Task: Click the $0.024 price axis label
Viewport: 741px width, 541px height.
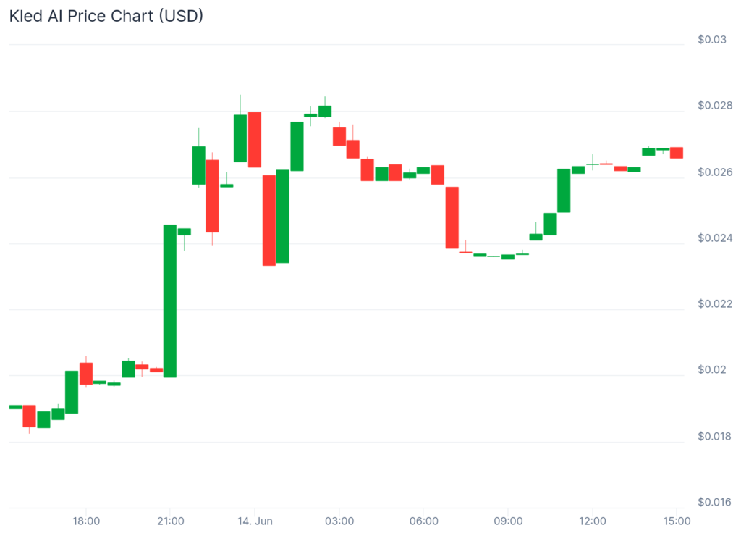Action: [715, 238]
